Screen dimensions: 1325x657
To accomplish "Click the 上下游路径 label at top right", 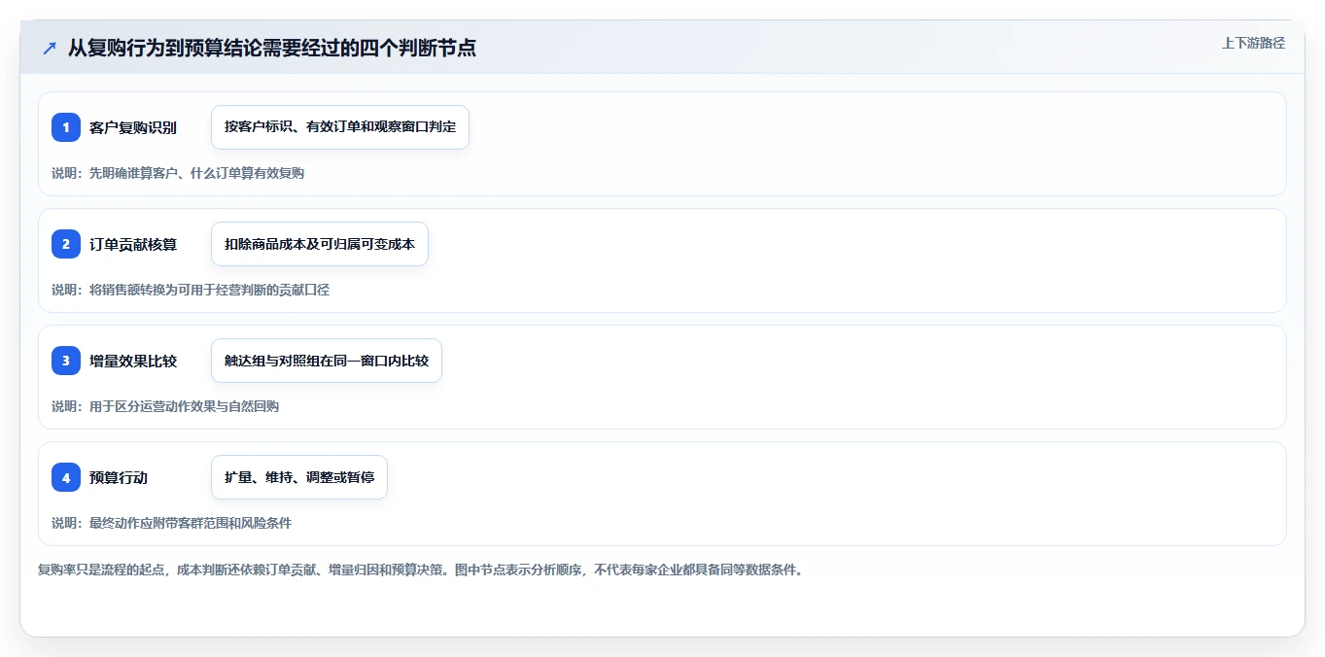I will tap(1253, 43).
